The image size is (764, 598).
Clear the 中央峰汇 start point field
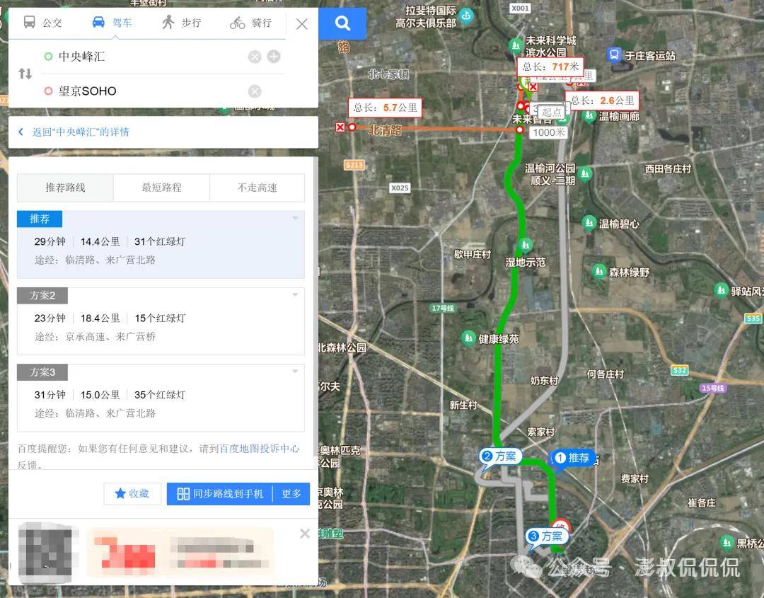tap(255, 57)
